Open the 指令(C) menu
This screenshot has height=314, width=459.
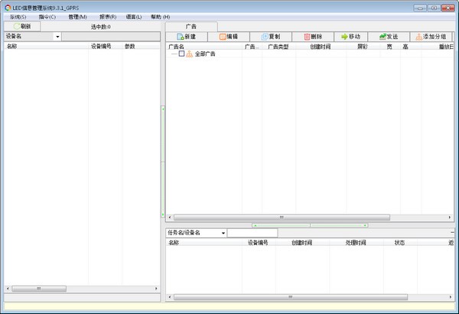pyautogui.click(x=47, y=17)
